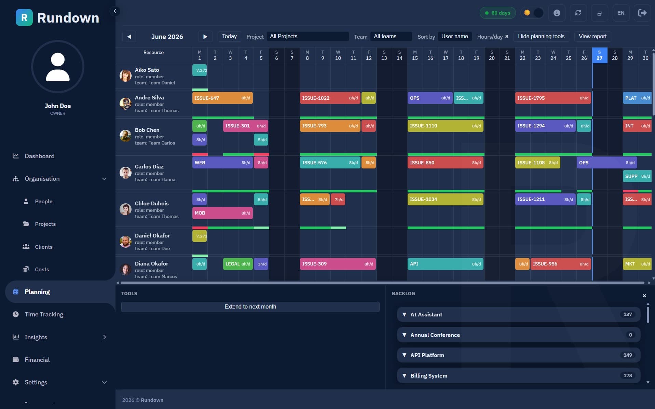Go to next month arrow

tap(205, 37)
